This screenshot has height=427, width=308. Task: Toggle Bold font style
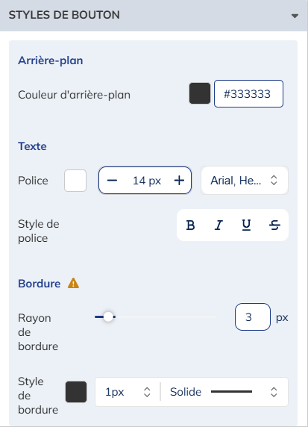point(190,225)
